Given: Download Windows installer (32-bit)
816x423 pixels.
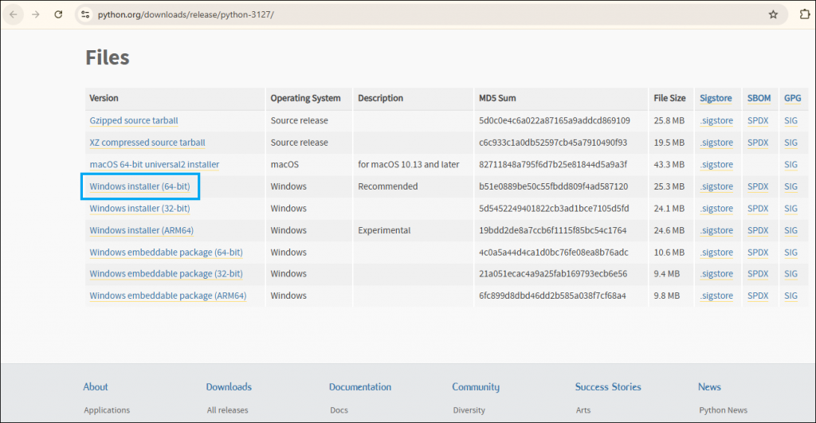Looking at the screenshot, I should 139,209.
